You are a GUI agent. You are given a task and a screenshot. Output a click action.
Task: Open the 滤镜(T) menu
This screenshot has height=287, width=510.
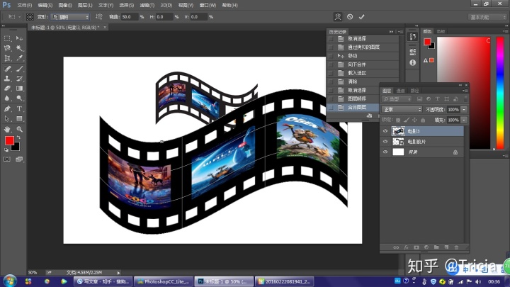click(x=147, y=5)
